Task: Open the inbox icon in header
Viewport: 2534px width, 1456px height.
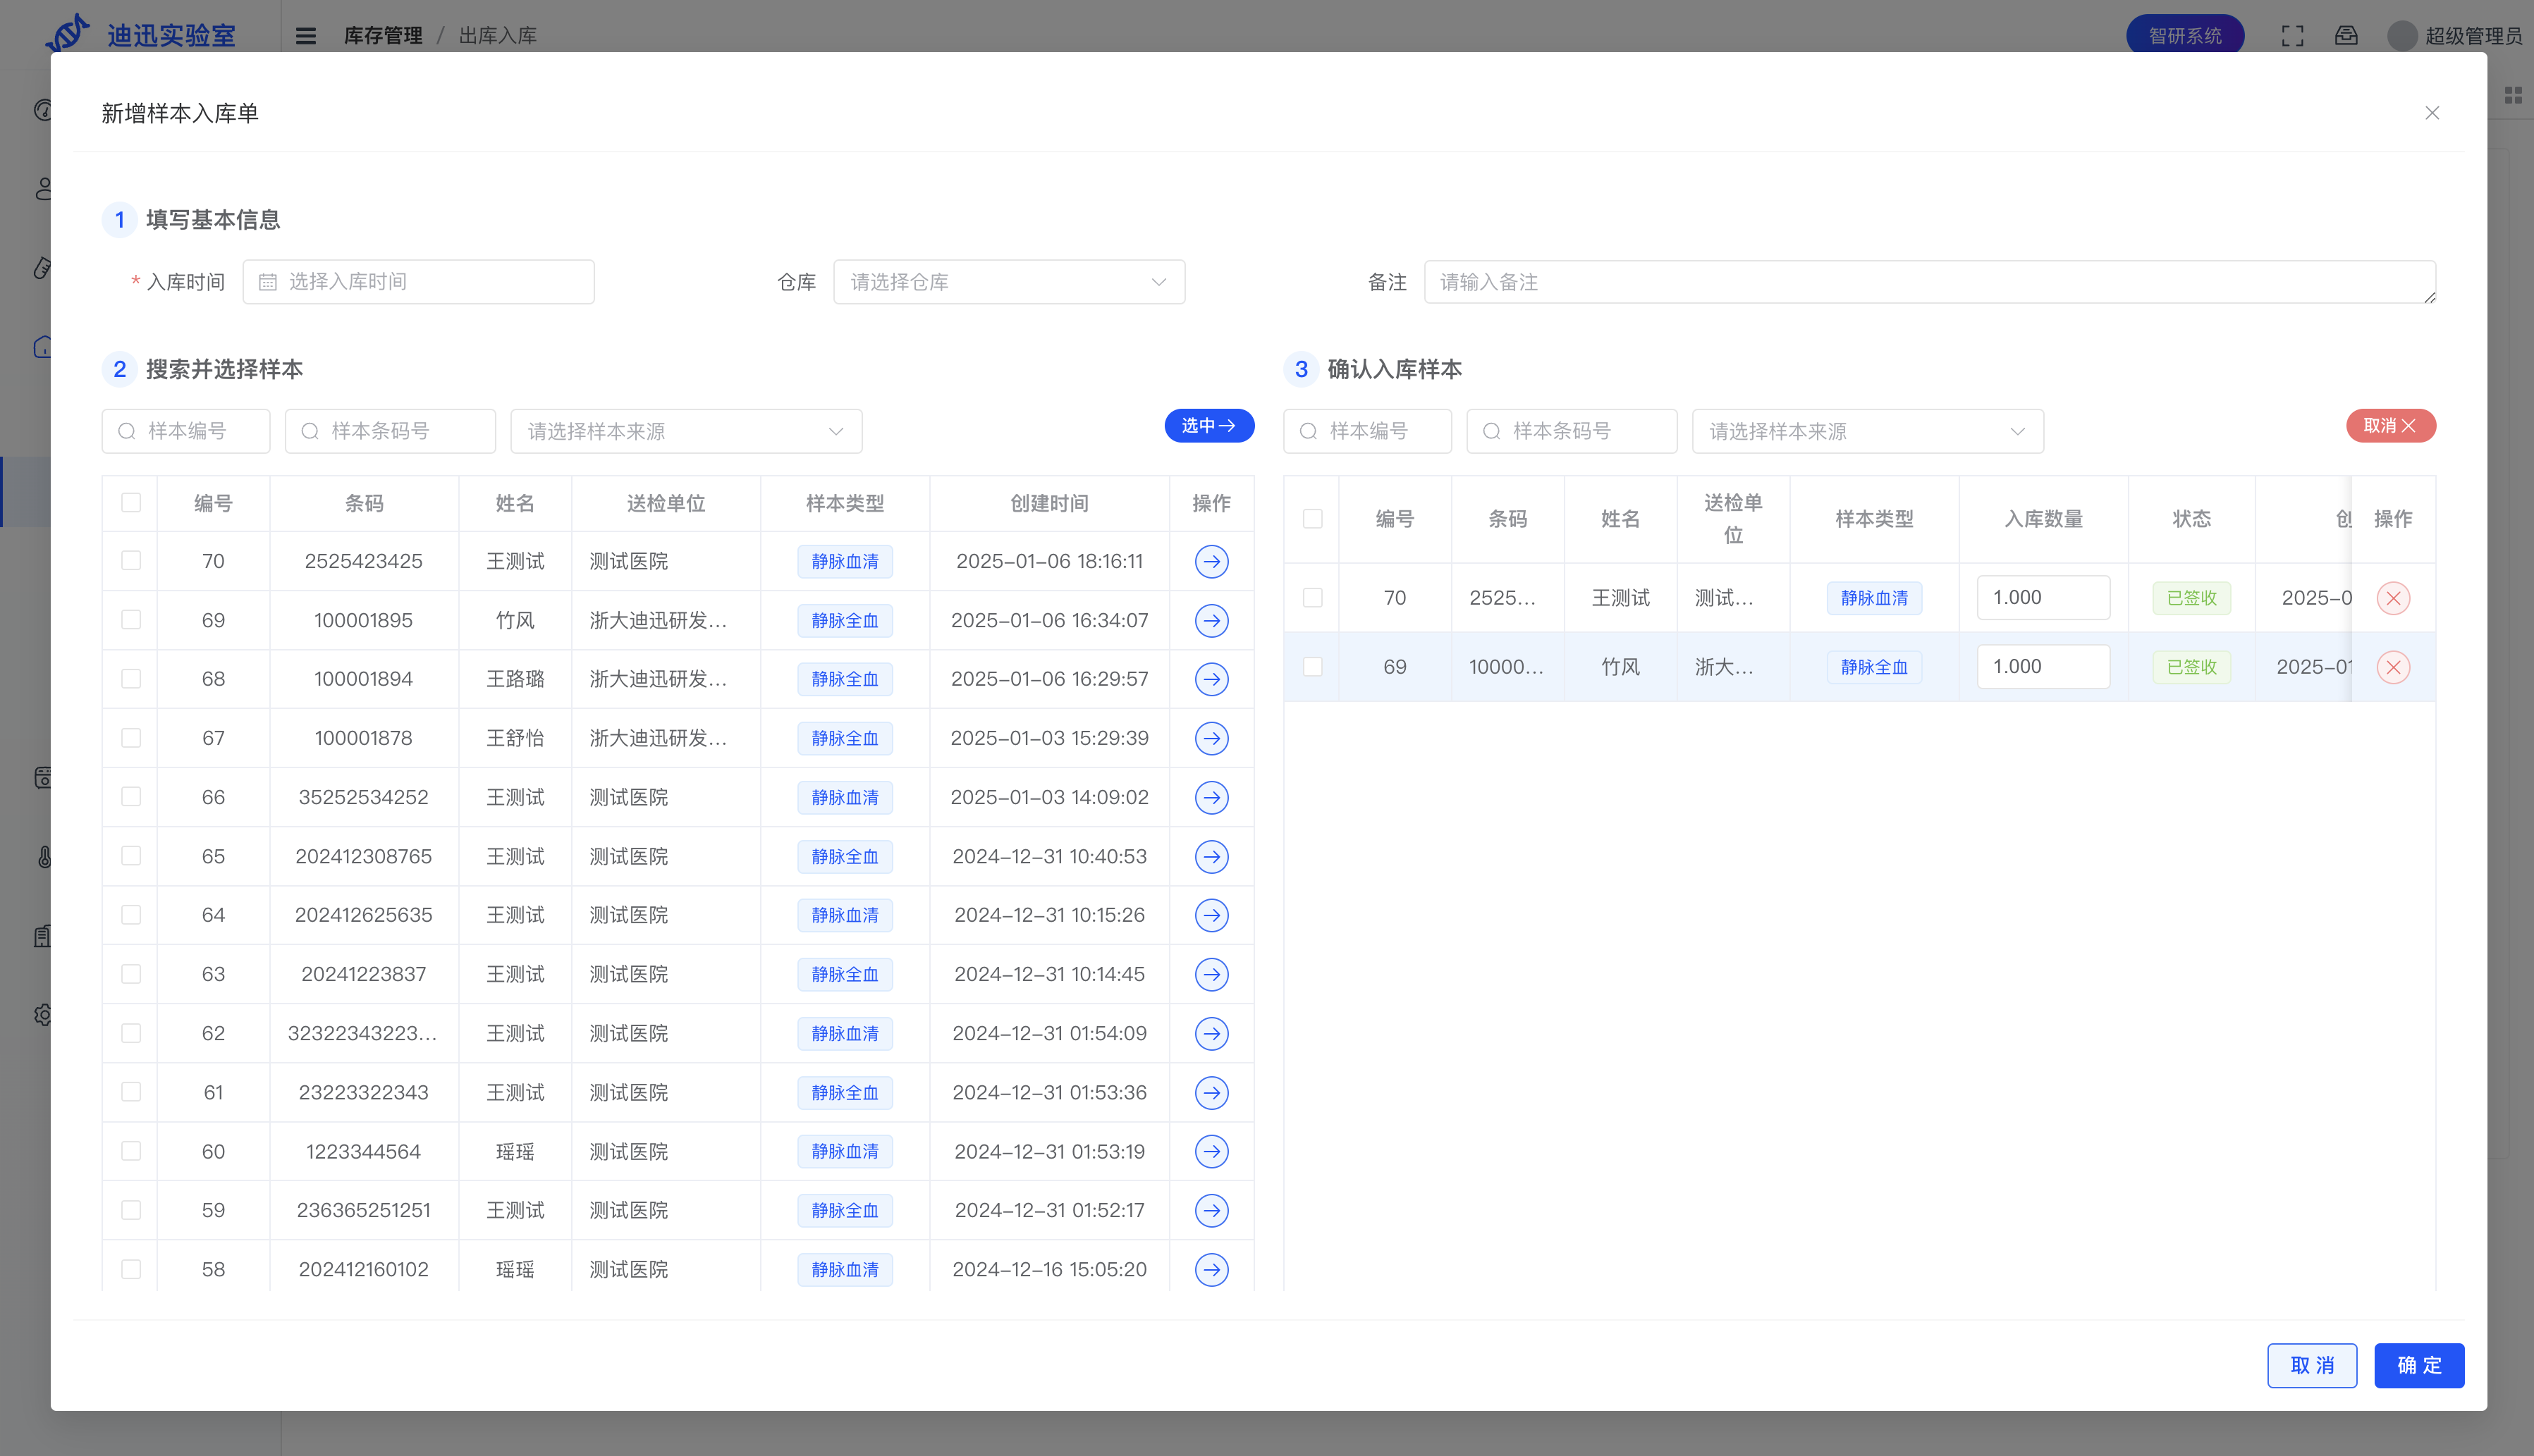Action: point(2346,36)
